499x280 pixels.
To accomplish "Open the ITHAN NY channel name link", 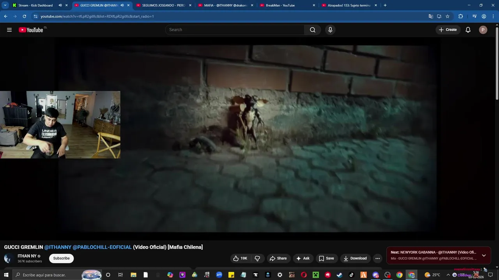I will click(27, 256).
